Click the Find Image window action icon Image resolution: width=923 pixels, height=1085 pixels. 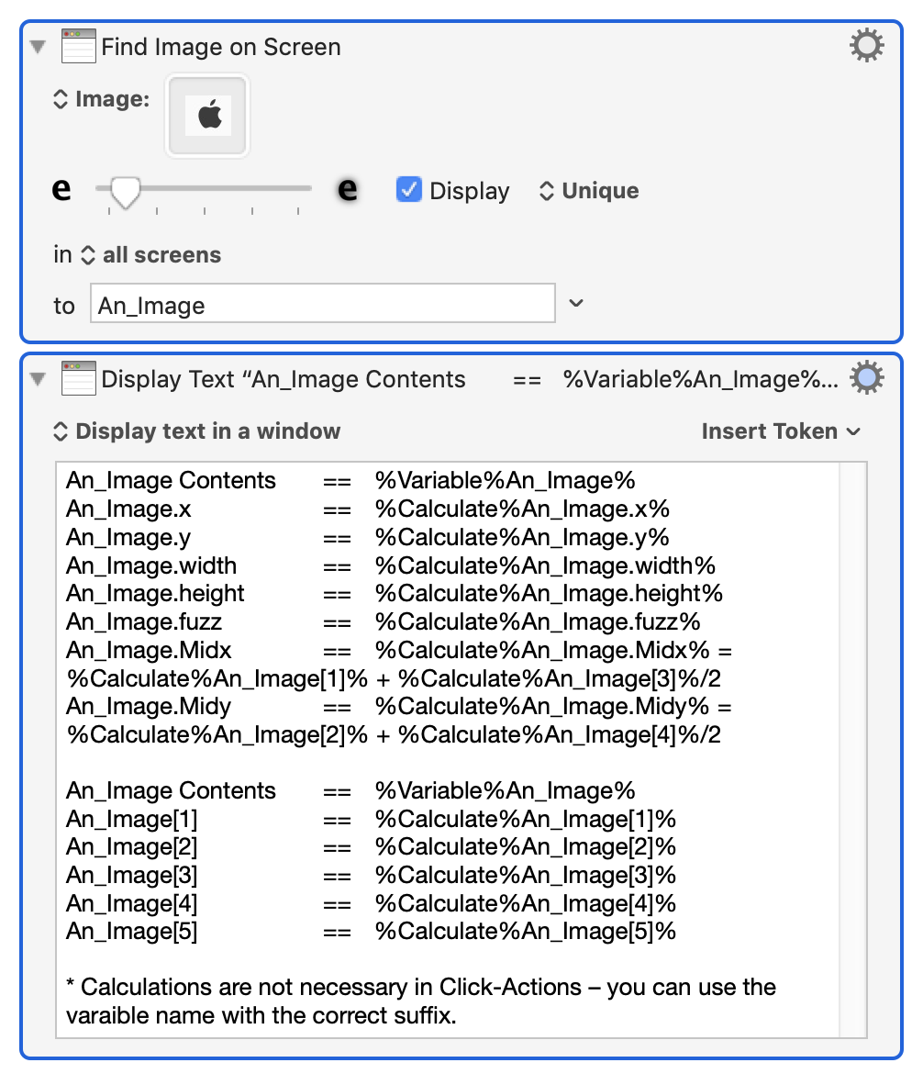point(77,45)
